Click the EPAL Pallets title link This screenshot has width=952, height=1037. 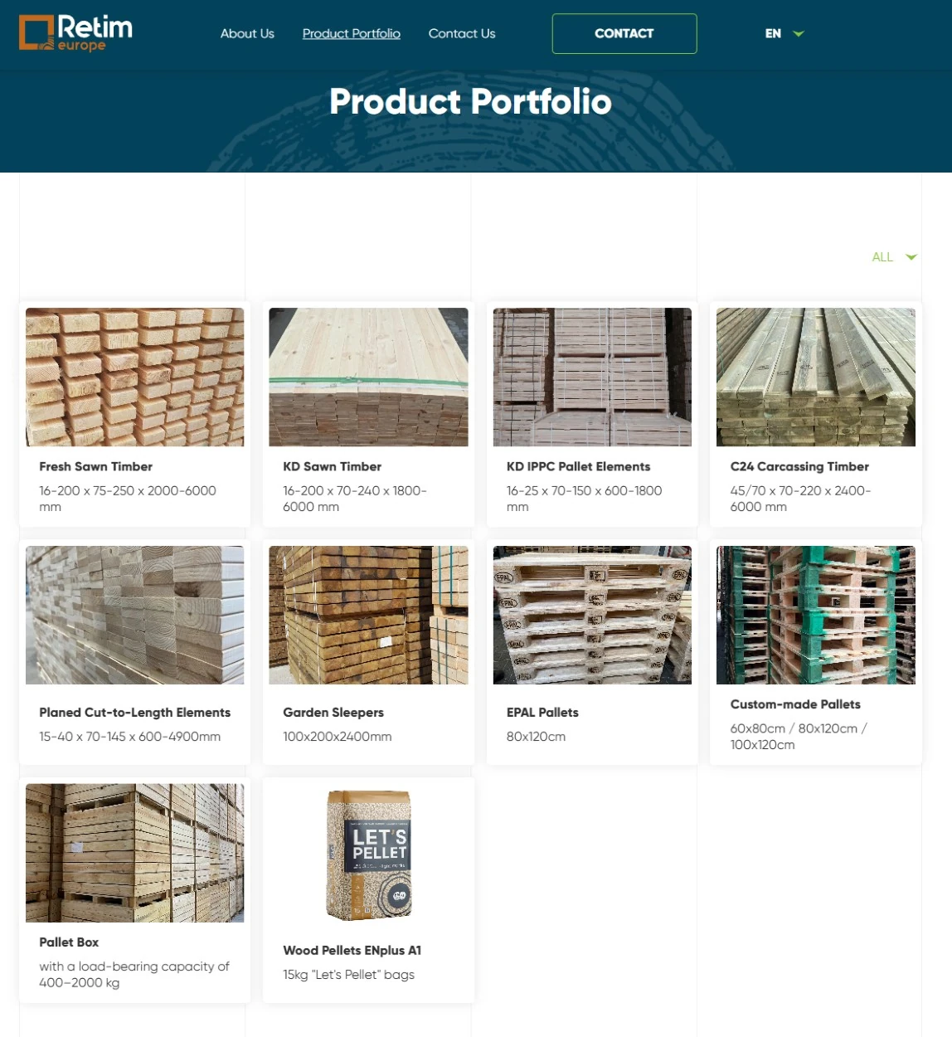pos(542,713)
